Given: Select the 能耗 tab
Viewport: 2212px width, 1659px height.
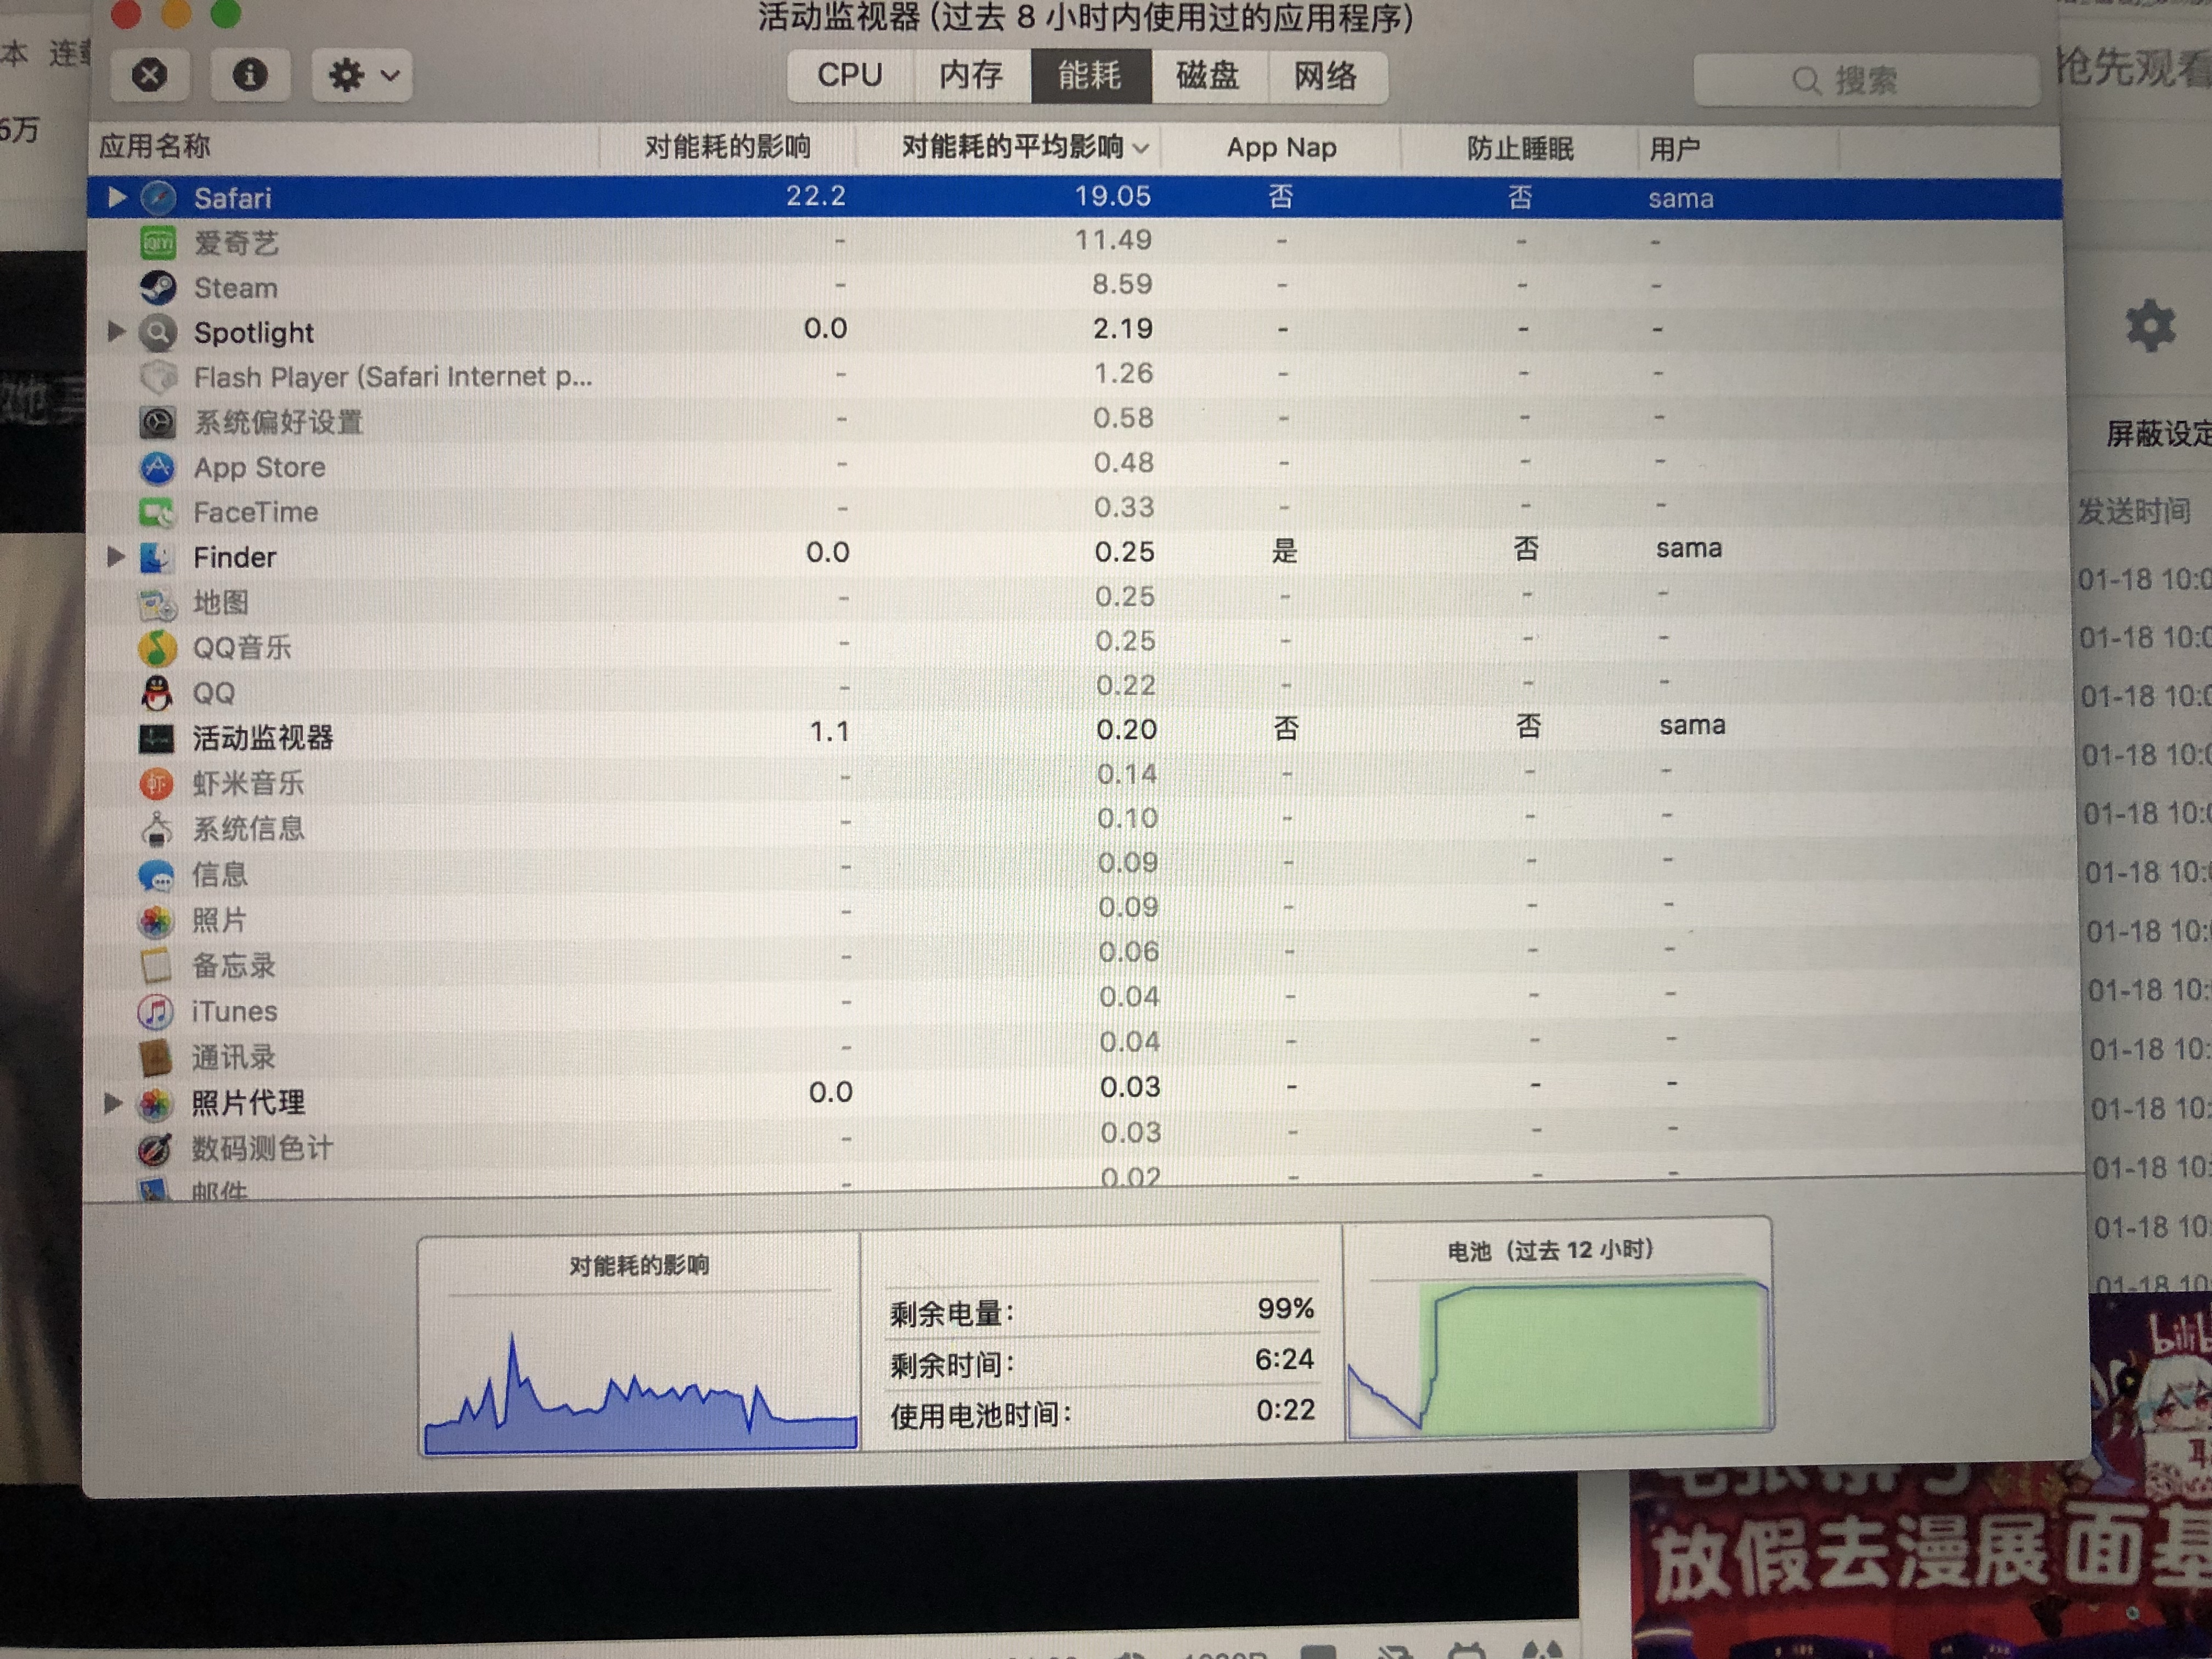Looking at the screenshot, I should pos(1090,75).
